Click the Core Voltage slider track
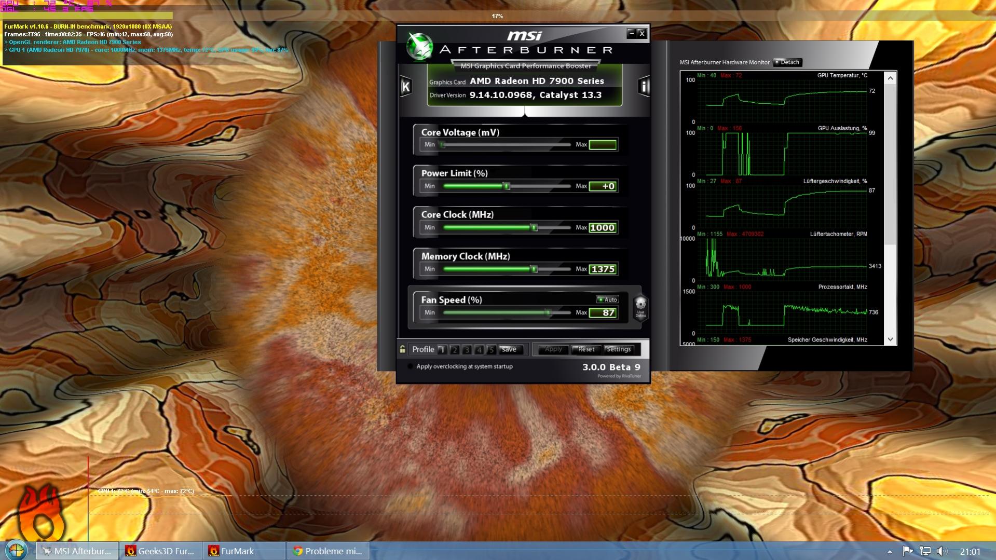The height and width of the screenshot is (560, 996). point(506,145)
